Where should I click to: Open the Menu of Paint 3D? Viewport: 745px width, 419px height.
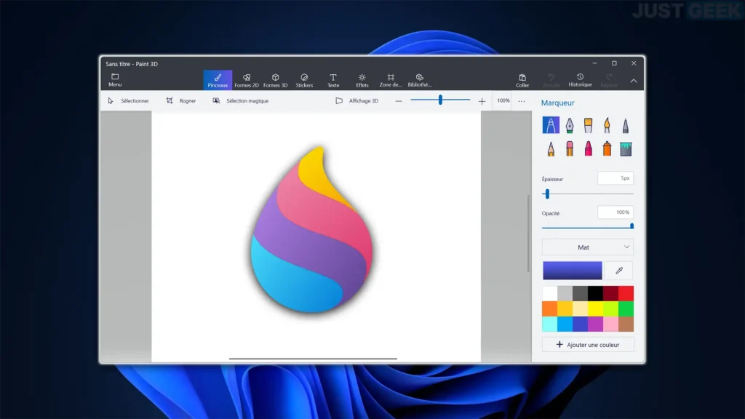(114, 80)
